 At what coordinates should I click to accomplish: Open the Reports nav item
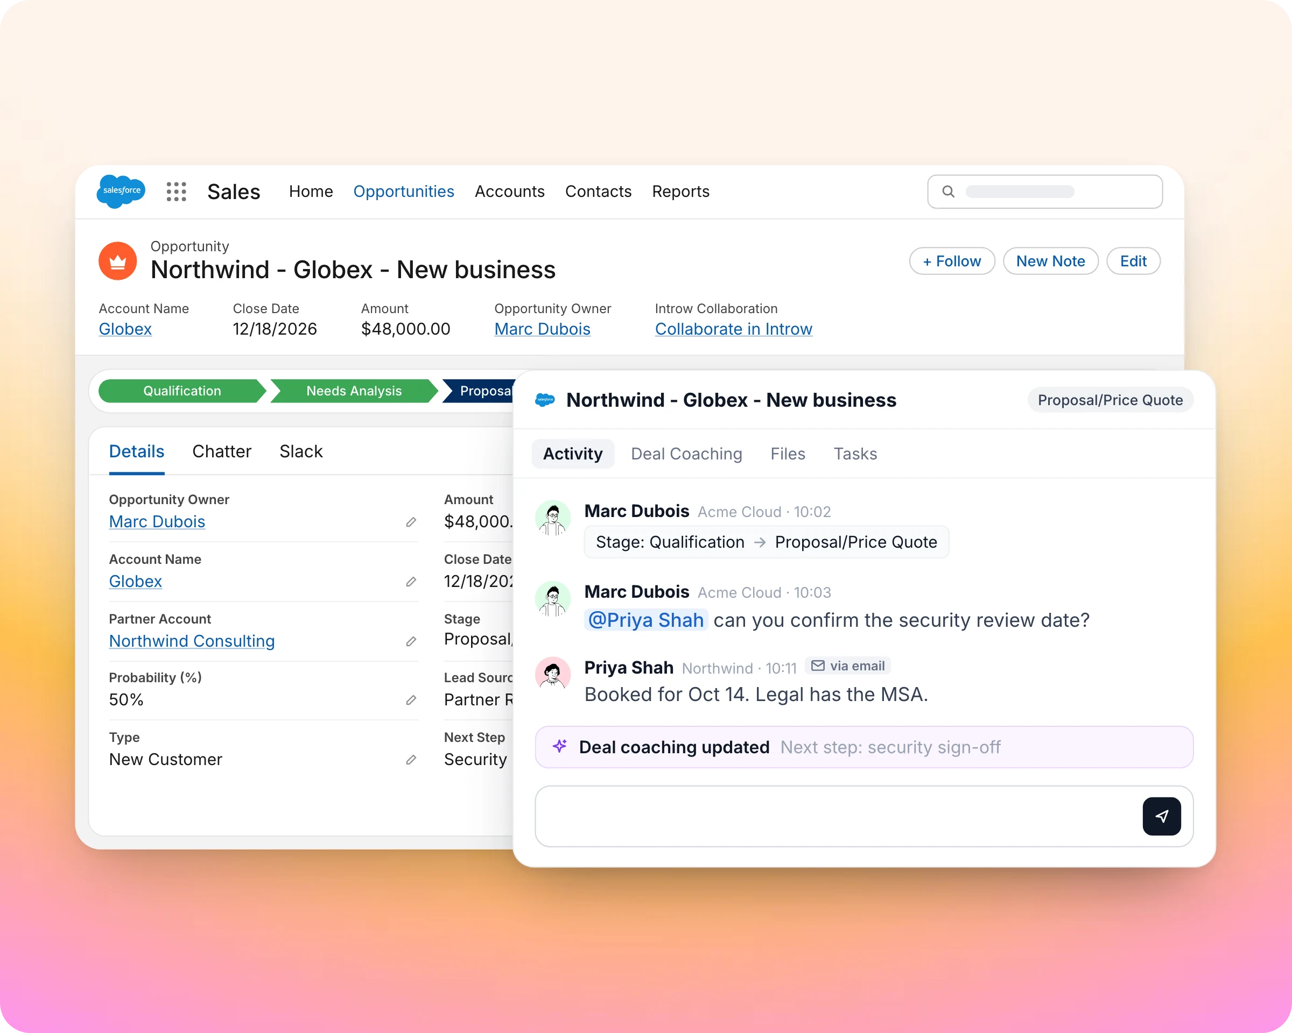coord(681,192)
